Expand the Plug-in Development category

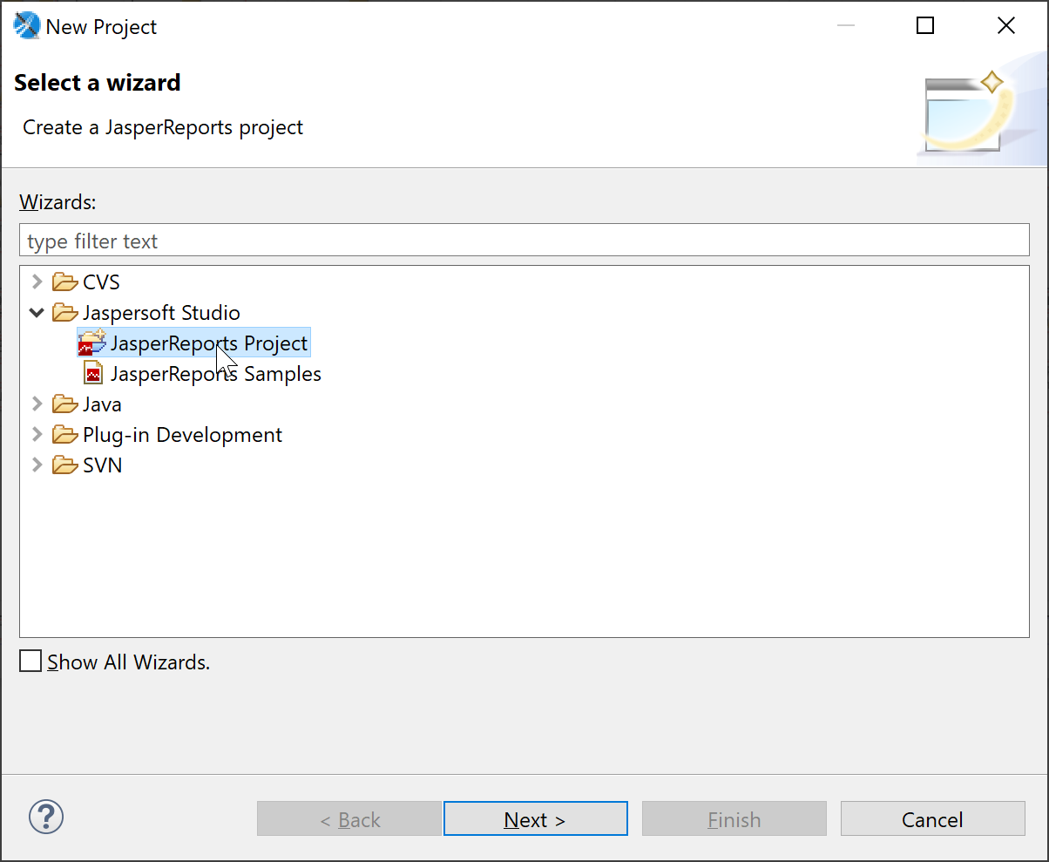tap(37, 435)
